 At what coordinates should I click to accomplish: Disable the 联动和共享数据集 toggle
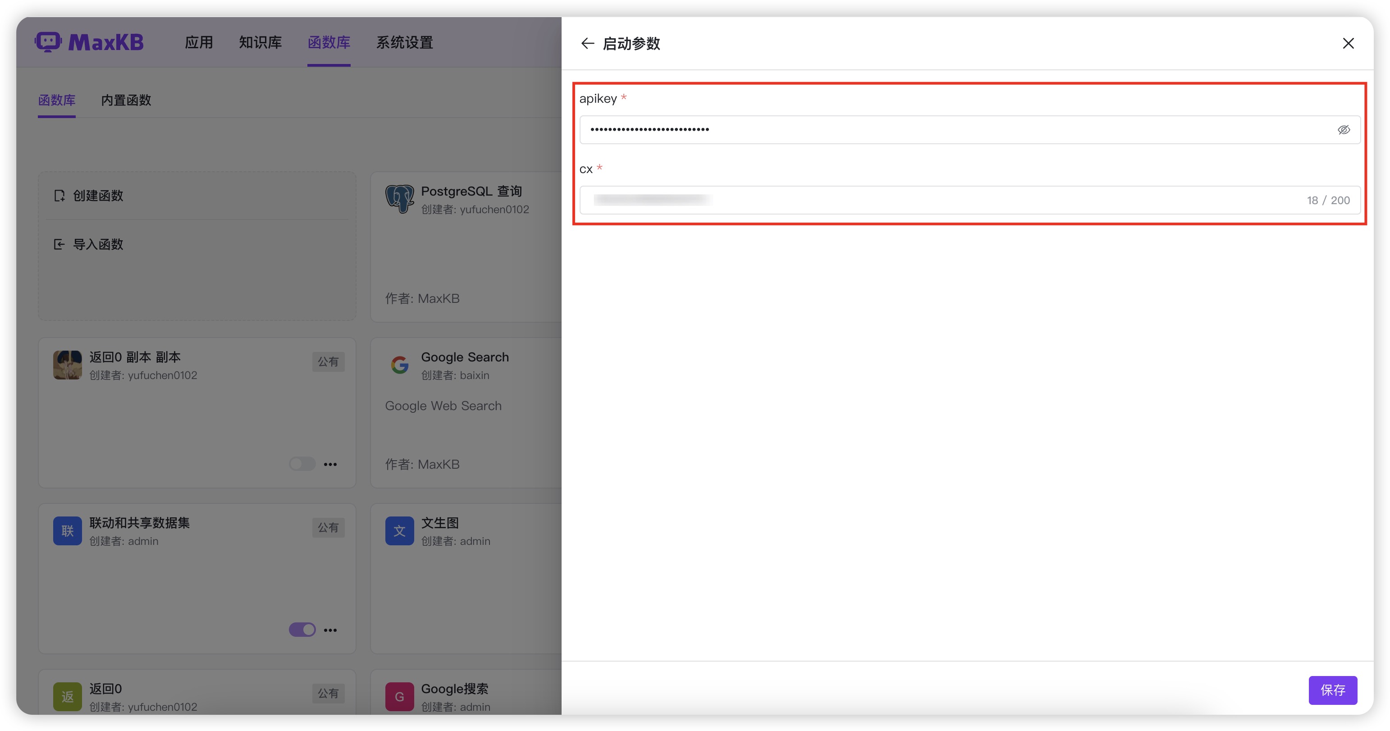[x=302, y=629]
